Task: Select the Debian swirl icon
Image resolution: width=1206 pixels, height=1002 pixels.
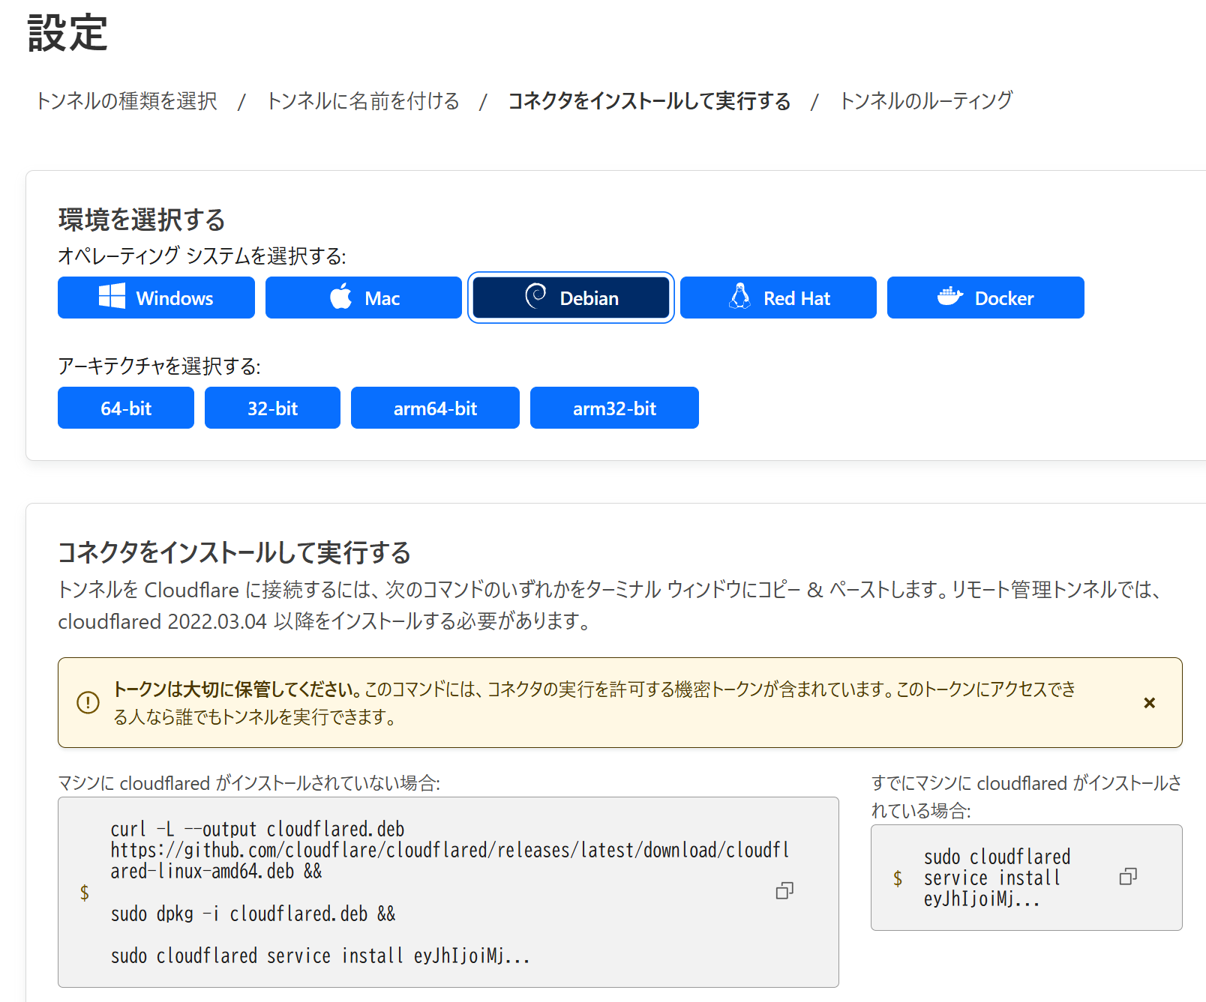Action: 534,297
